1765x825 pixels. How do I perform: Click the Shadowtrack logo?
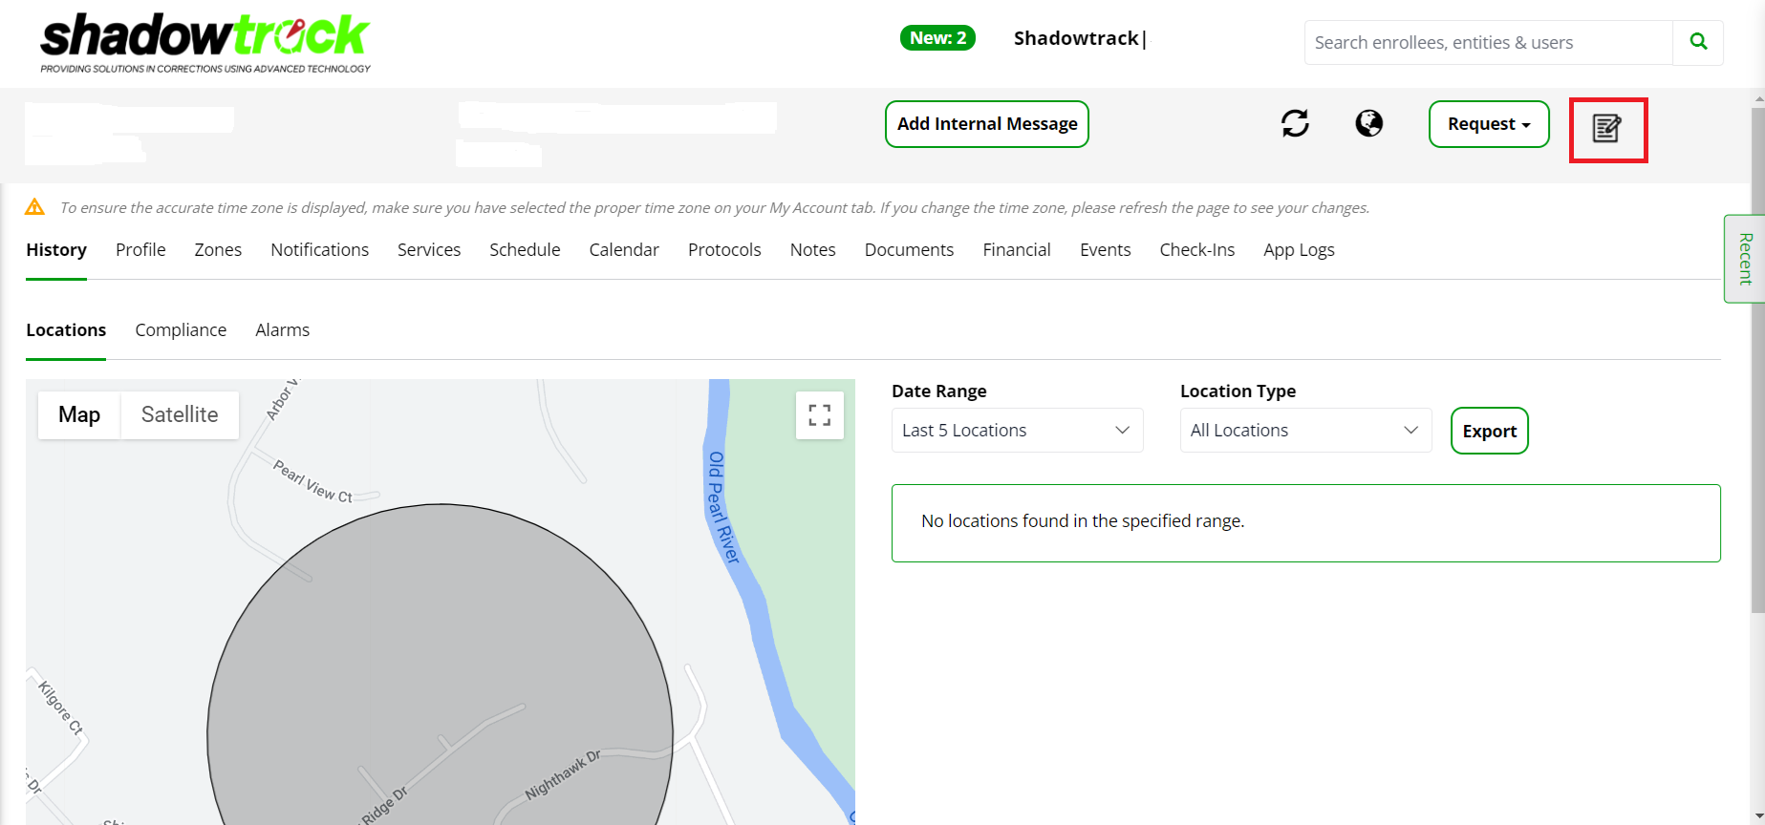click(x=205, y=43)
